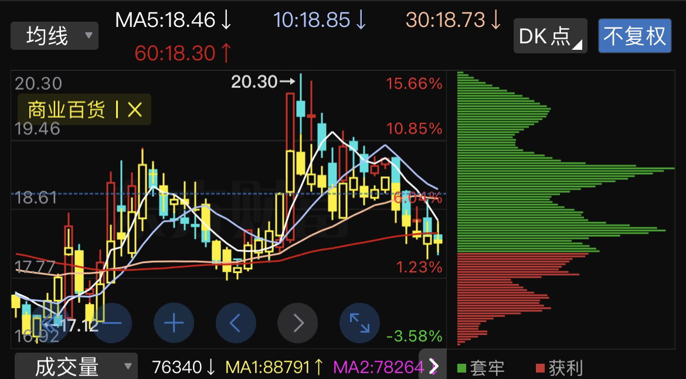Viewport: 686px width, 379px height.
Task: Tap the green 套牢 legend entry
Action: pos(481,368)
